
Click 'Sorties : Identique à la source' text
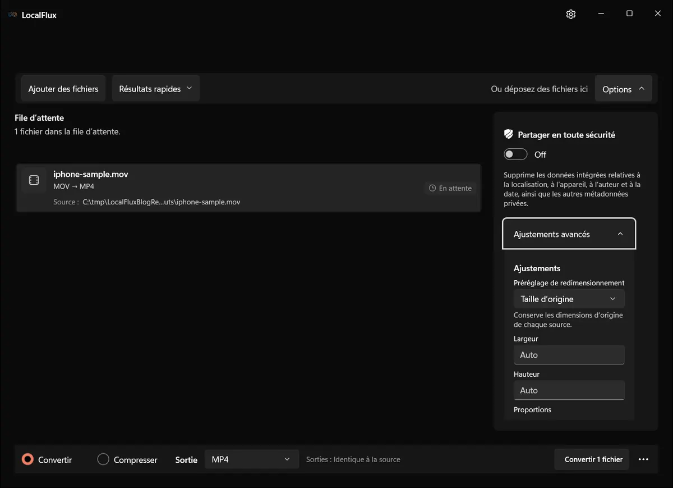tap(353, 459)
